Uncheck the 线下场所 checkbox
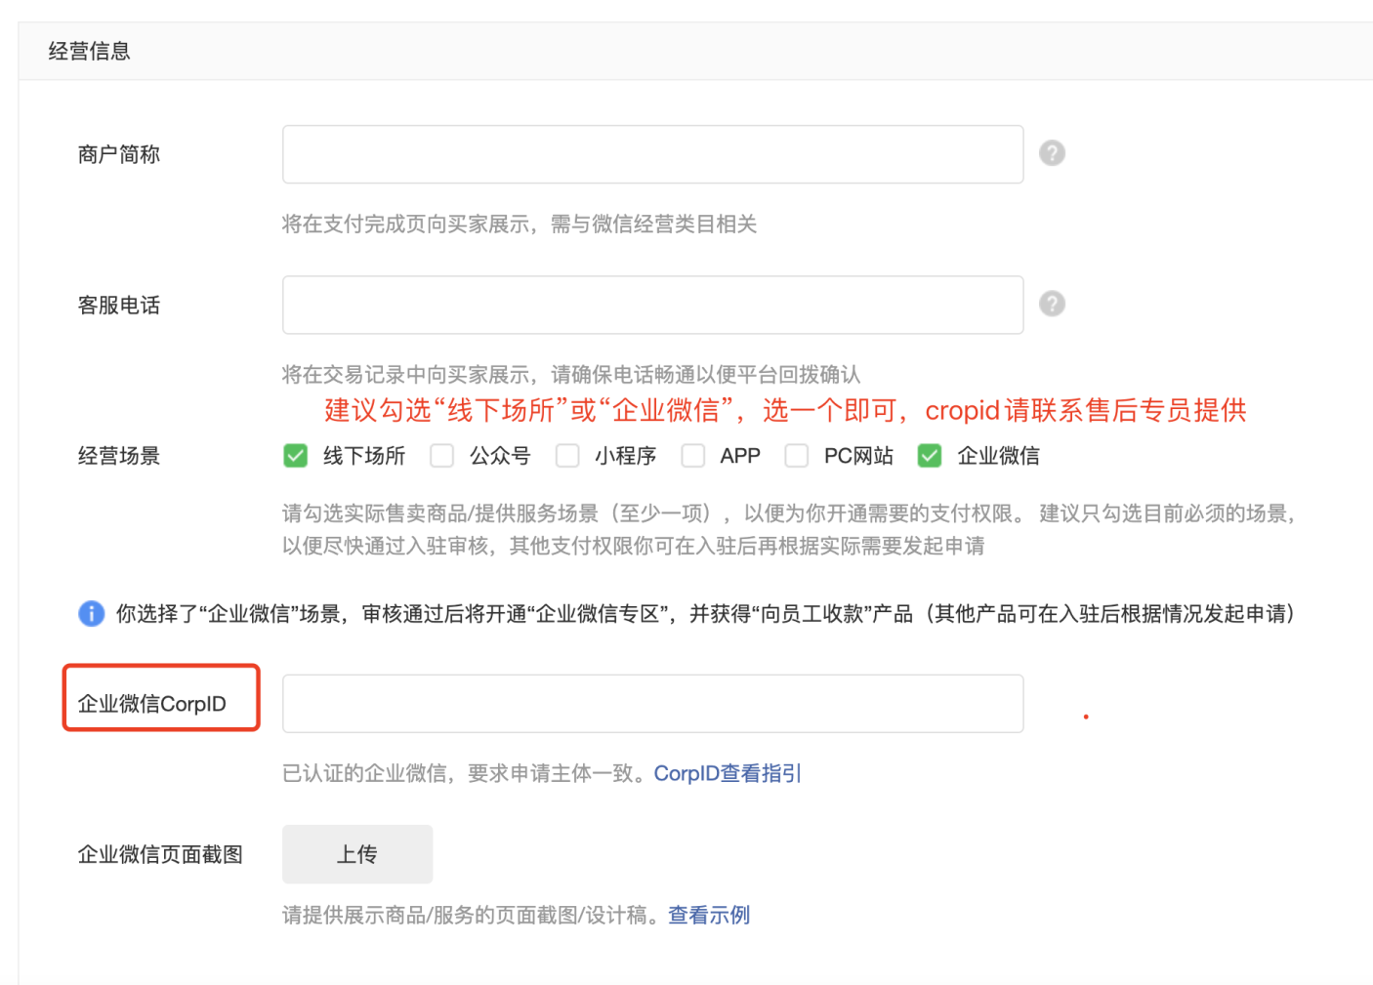This screenshot has height=985, width=1373. [295, 456]
